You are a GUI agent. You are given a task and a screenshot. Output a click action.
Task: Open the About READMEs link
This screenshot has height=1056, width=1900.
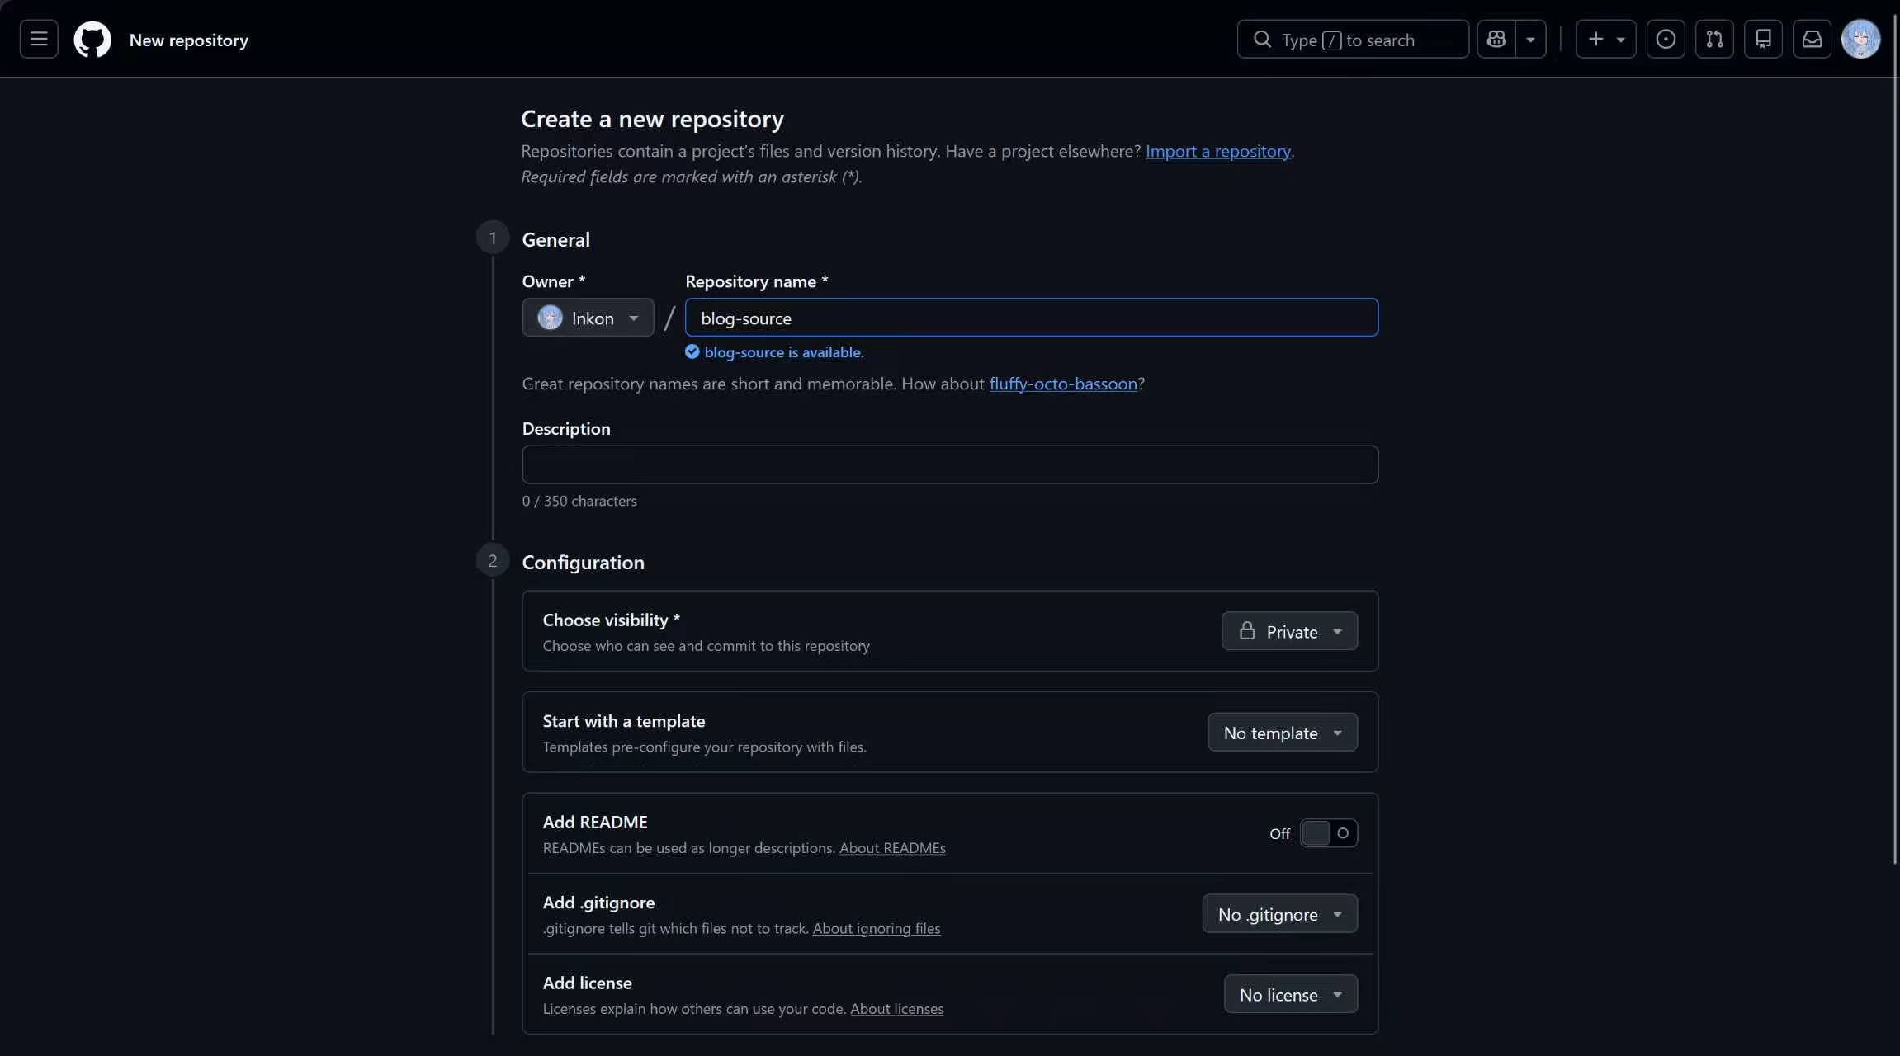point(892,848)
